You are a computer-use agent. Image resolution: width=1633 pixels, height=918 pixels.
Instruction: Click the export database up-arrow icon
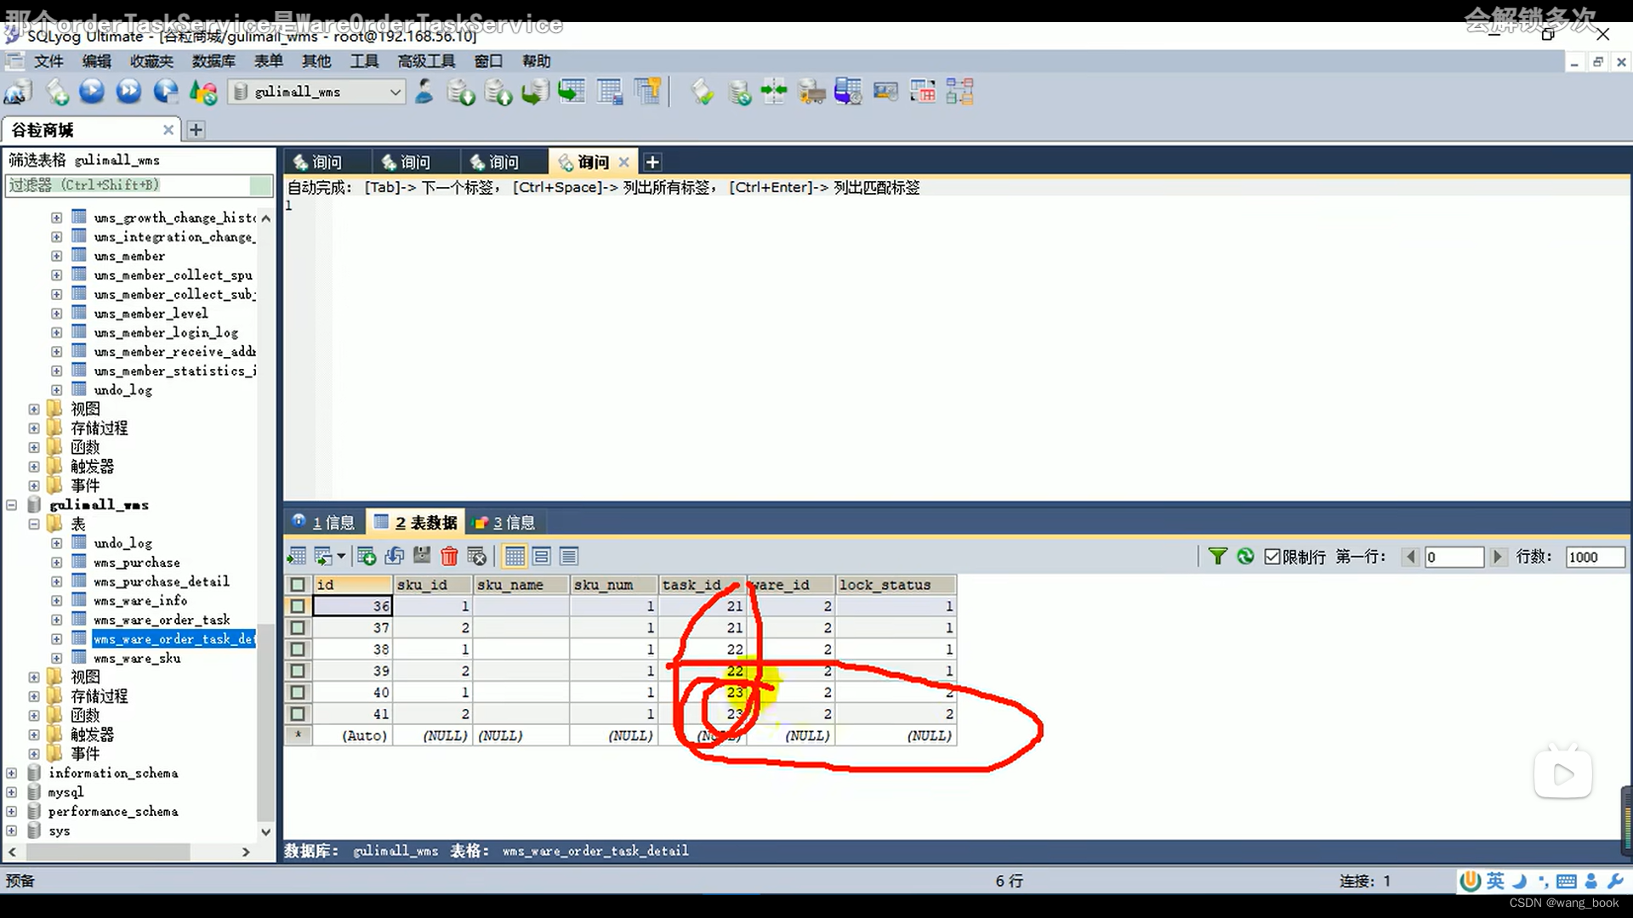498,92
